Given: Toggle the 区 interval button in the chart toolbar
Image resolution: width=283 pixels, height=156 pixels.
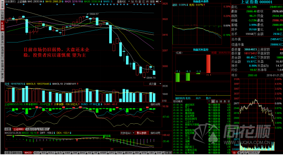Looking at the screenshot, I should (x=144, y=2).
